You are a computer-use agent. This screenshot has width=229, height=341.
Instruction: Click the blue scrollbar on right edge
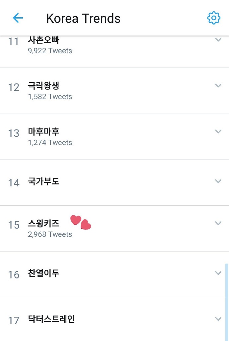tap(227, 301)
